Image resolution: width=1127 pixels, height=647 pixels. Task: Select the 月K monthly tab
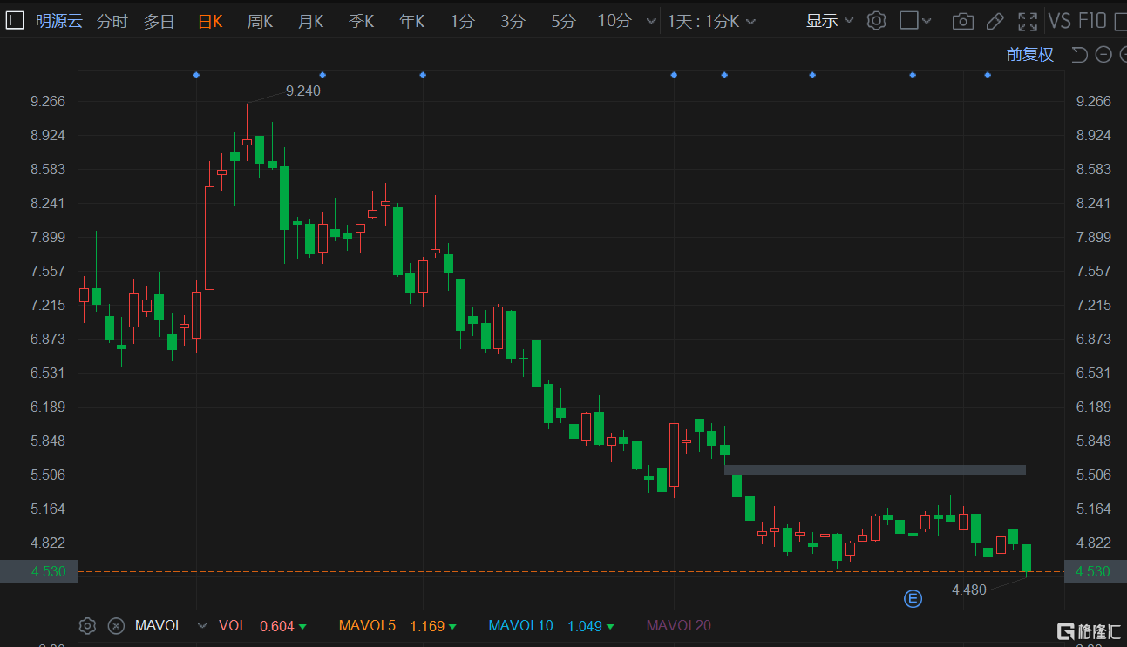pos(310,21)
